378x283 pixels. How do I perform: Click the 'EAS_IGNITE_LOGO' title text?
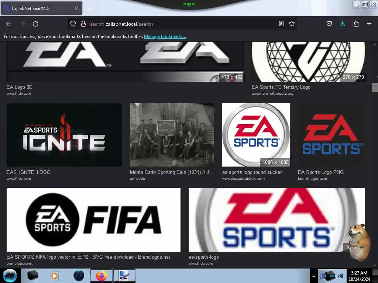(28, 172)
